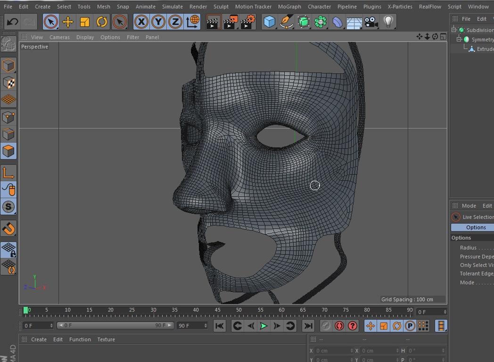Open the MoGraph menu

(x=289, y=6)
